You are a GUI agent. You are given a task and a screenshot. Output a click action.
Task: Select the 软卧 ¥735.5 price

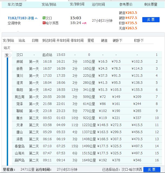point(128,23)
